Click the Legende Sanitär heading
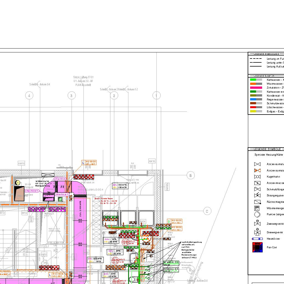This screenshot has height=284, width=284. pyautogui.click(x=264, y=76)
